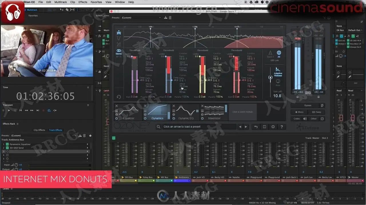The height and width of the screenshot is (205, 366).
Task: Select the Equalizer module
Action: point(128,112)
